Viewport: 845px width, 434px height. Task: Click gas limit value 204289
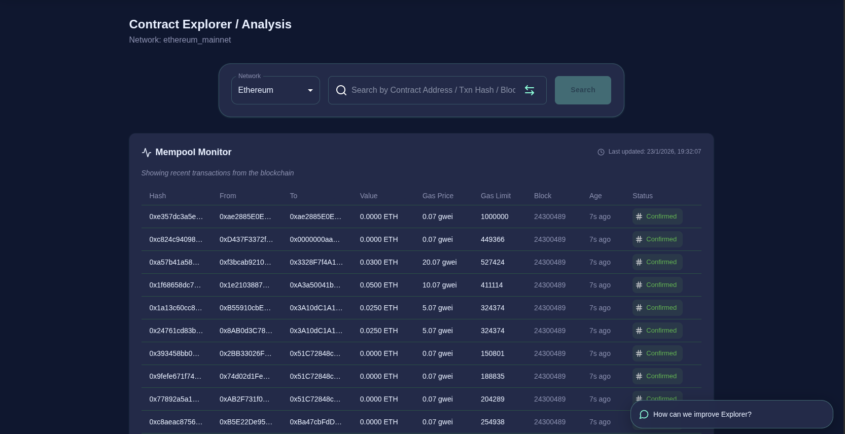pos(492,399)
